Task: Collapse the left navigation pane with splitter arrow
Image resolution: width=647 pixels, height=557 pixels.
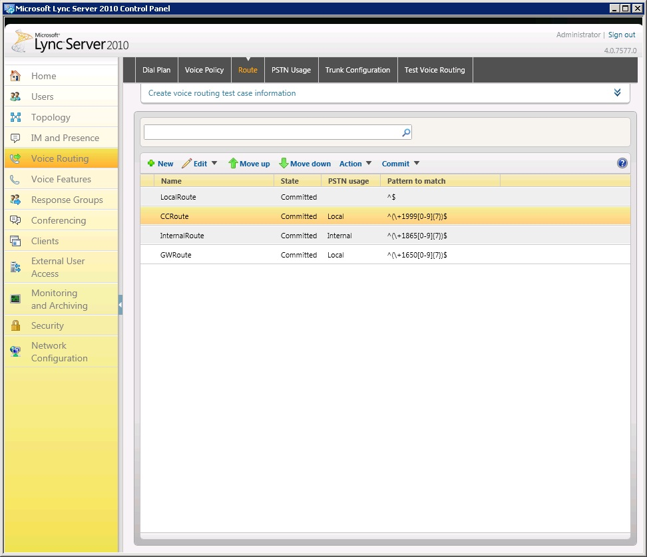Action: coord(120,305)
